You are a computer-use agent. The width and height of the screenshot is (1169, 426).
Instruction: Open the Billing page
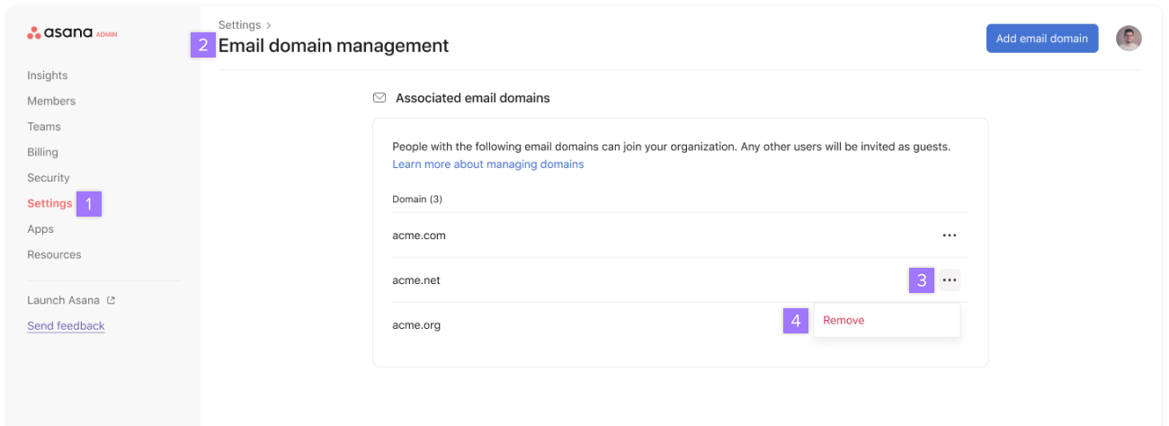pyautogui.click(x=42, y=152)
